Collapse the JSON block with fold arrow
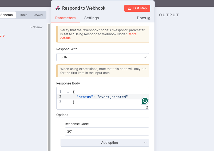This screenshot has width=214, height=151. (68, 92)
